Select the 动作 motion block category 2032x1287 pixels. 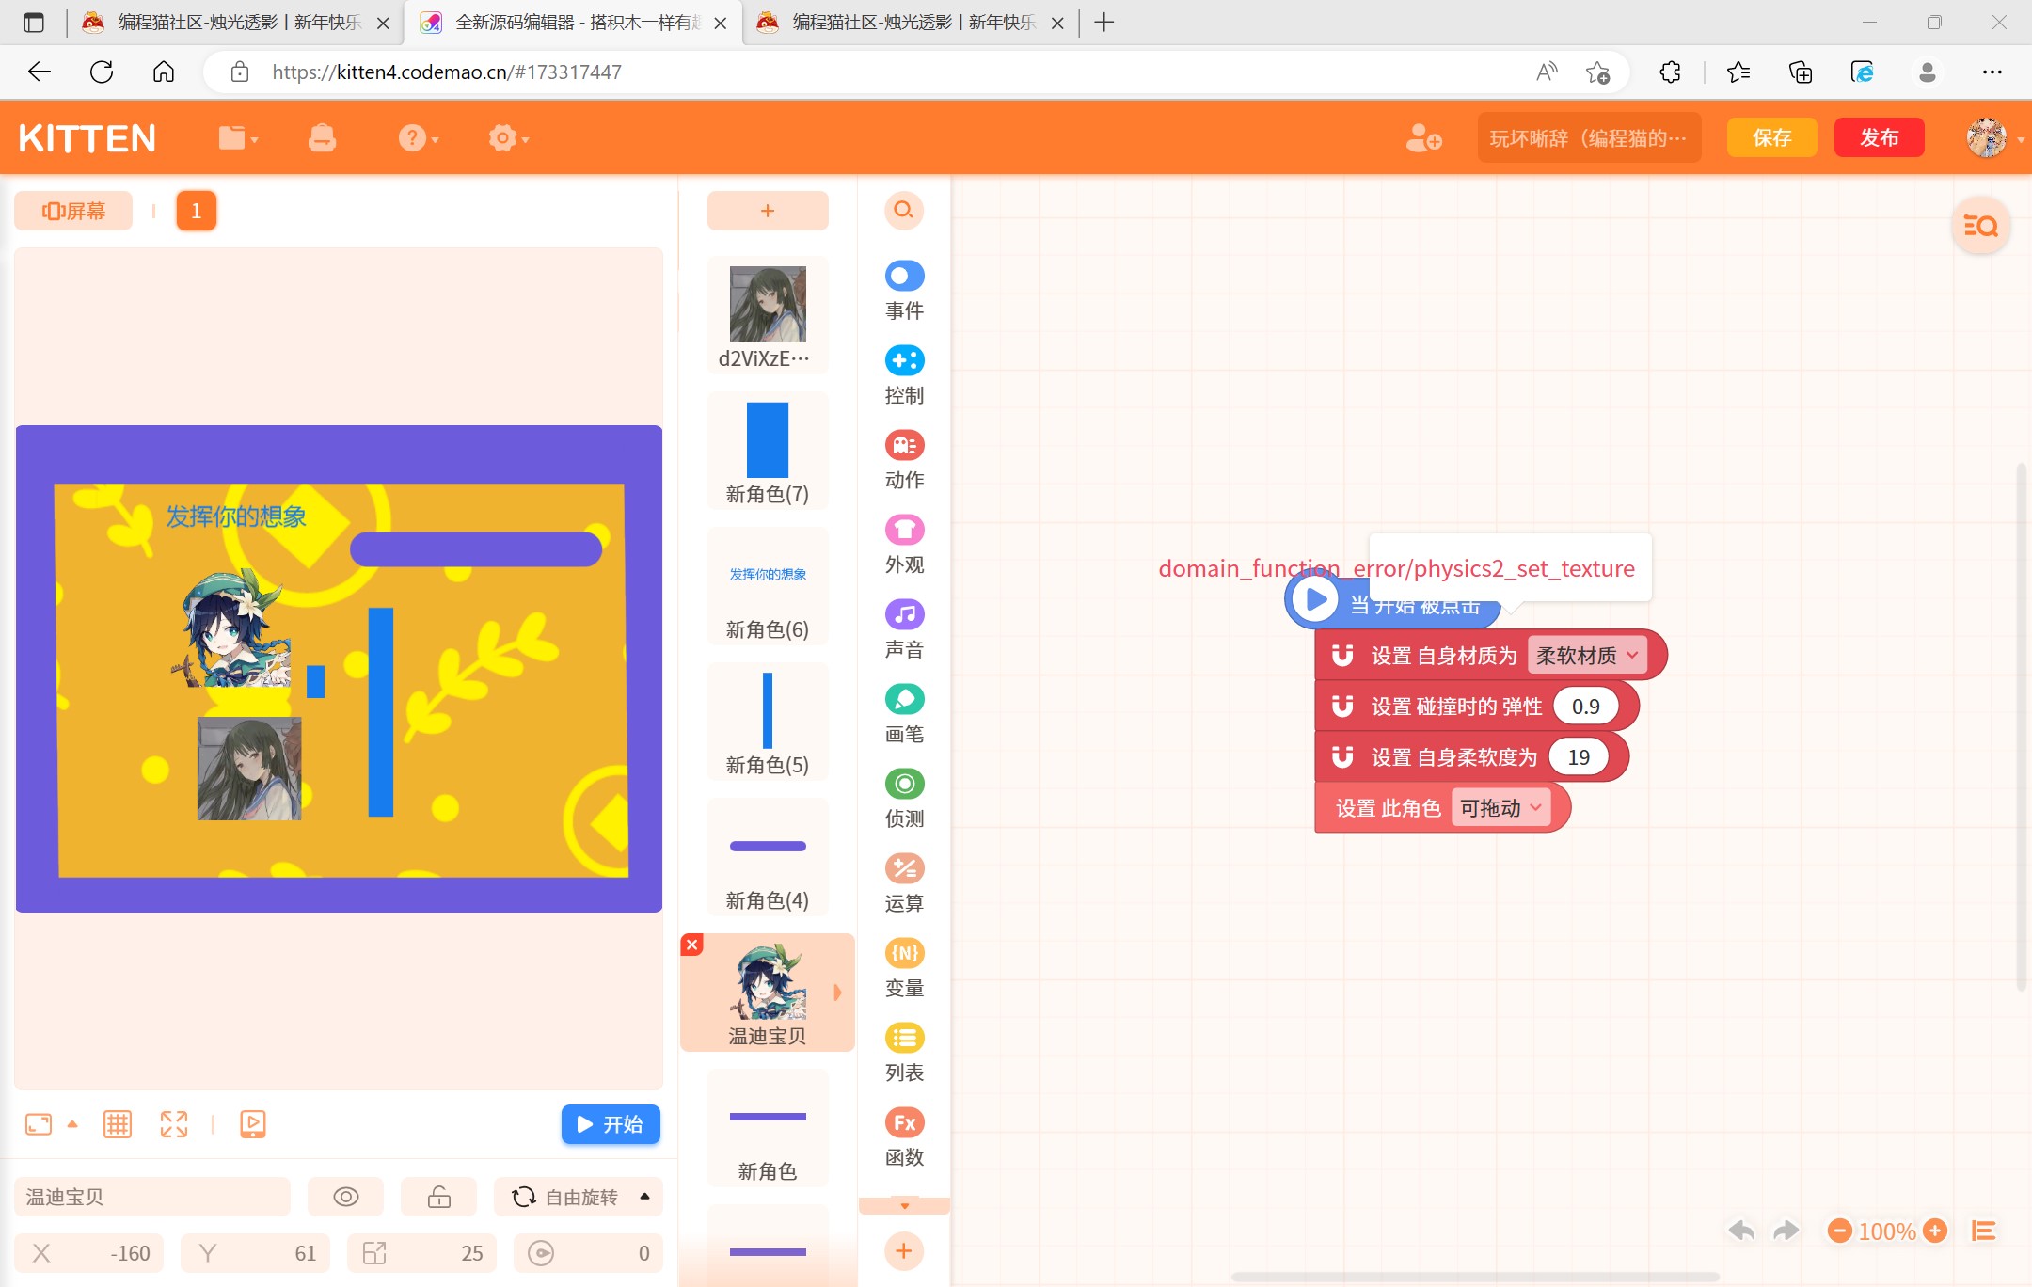[x=904, y=460]
